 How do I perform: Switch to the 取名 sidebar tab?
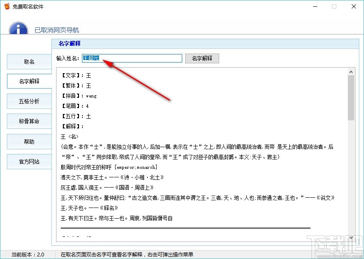28,62
